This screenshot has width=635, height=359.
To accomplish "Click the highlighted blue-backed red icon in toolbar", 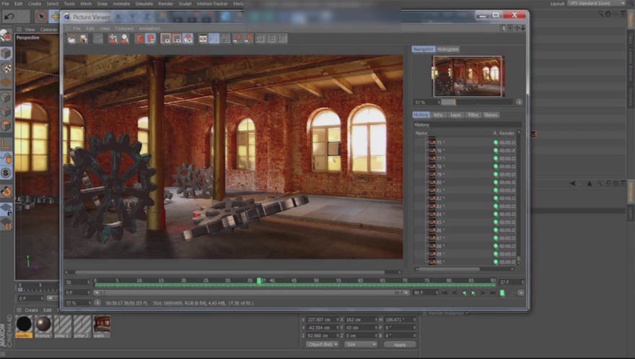I will point(150,38).
